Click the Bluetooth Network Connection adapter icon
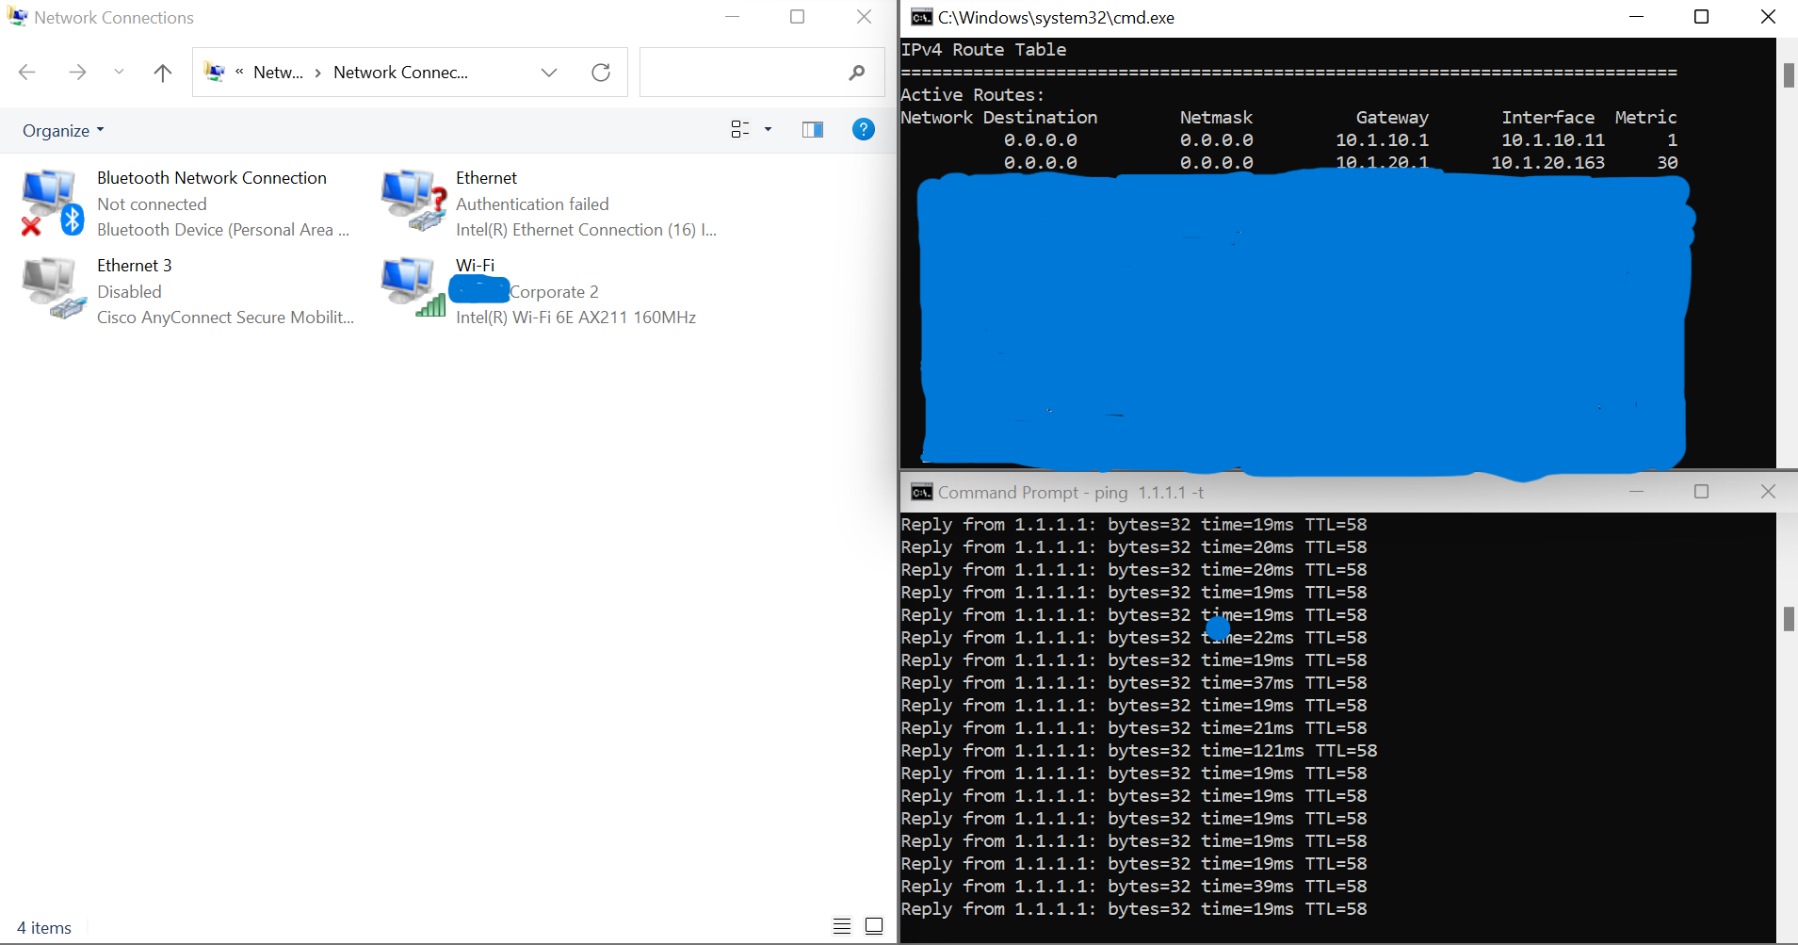1798x945 pixels. [52, 203]
